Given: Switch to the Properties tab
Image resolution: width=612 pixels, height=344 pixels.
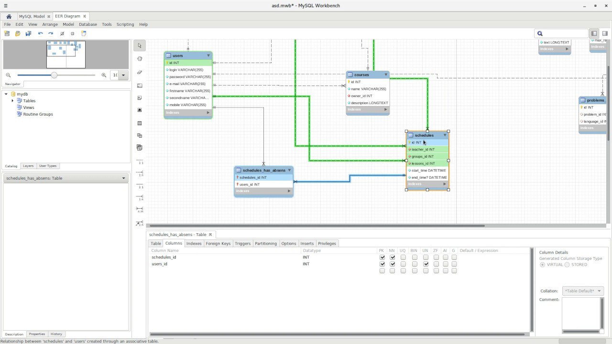Looking at the screenshot, I should (37, 334).
